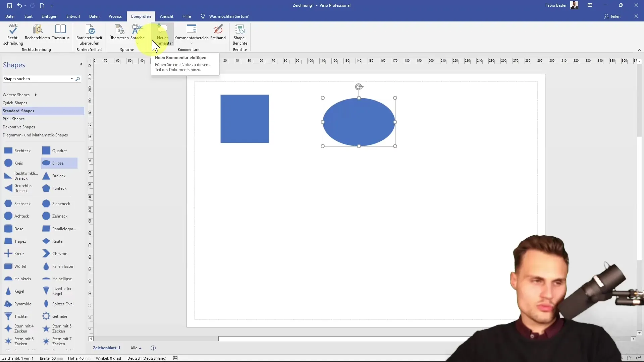The width and height of the screenshot is (644, 362).
Task: Open the Zeichenblatt-1 page tab
Action: click(106, 348)
